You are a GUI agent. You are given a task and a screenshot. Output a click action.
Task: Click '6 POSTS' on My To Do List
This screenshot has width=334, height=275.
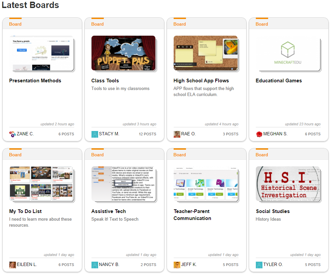point(66,265)
